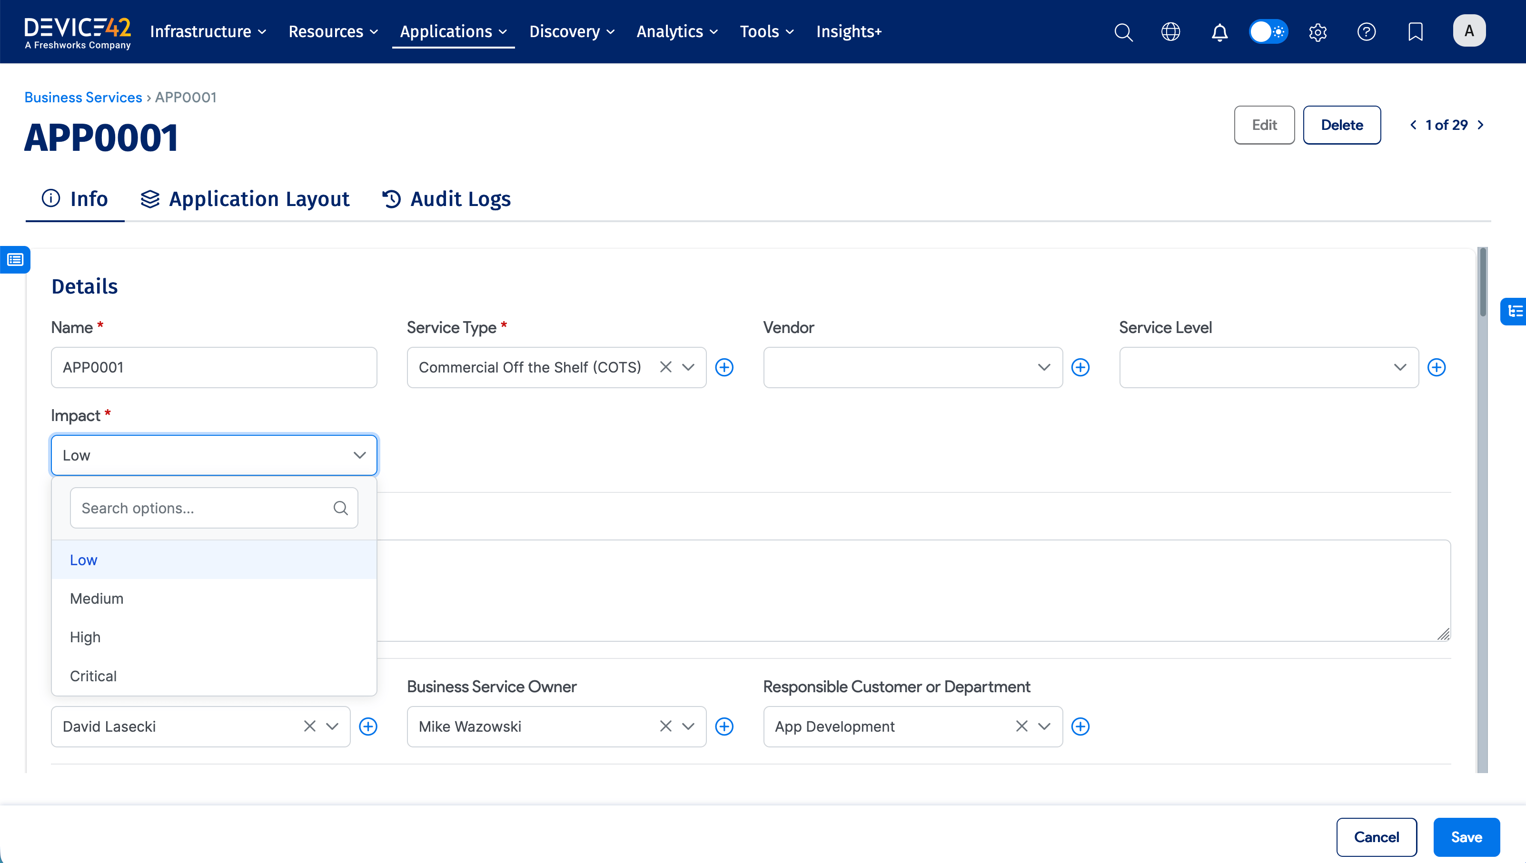Click the Edit button

coord(1264,125)
